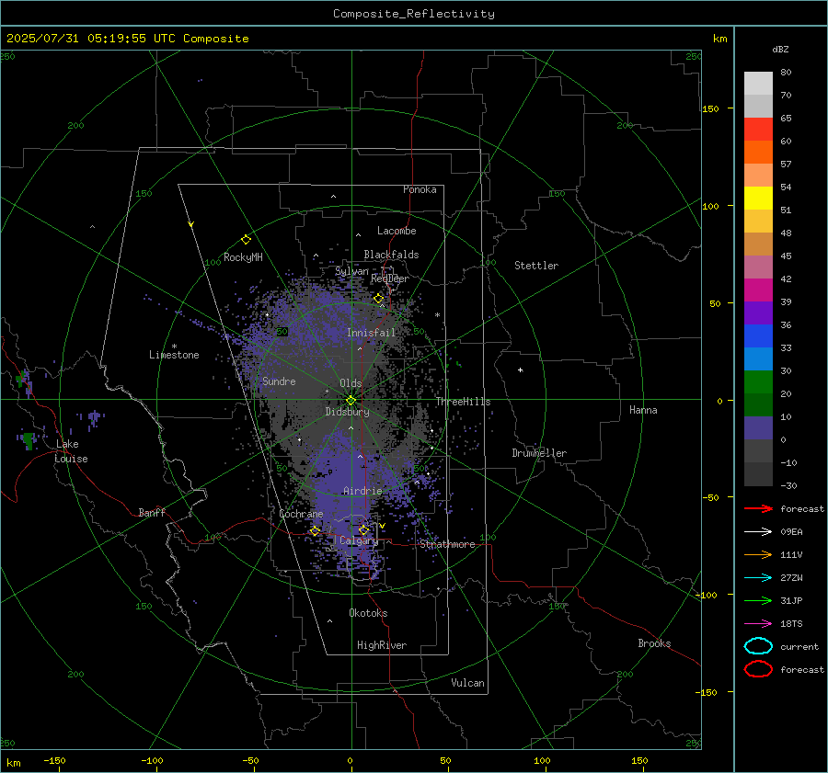Click the Lake Louise label
828x773 pixels.
pyautogui.click(x=71, y=451)
